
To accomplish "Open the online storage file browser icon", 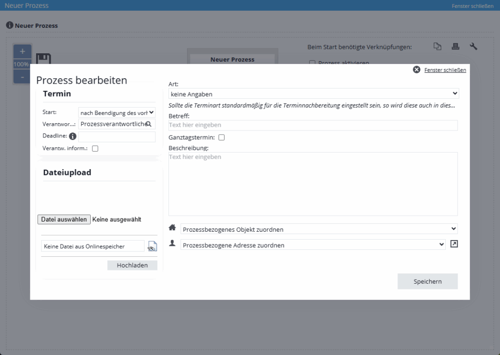I will click(152, 246).
